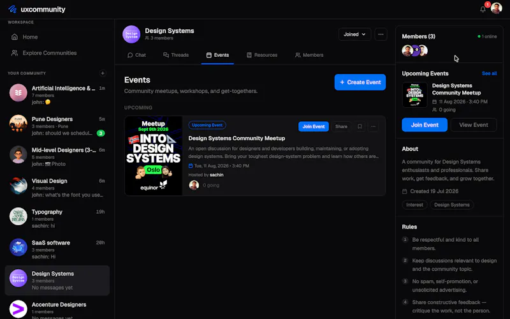Open the Pune Designers community row
The width and height of the screenshot is (510, 319).
57,124
